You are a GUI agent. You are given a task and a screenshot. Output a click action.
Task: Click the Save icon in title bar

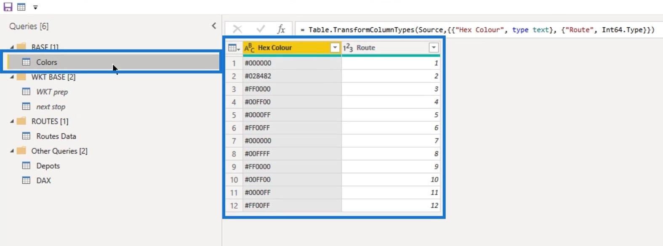(8, 7)
